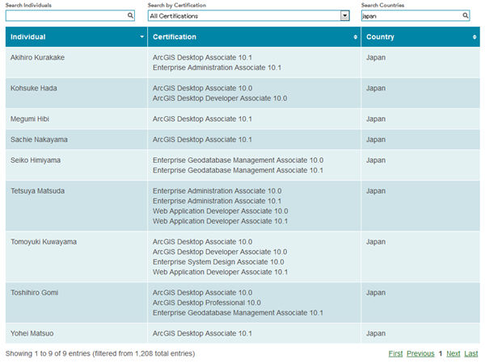
Task: Click the certifications dropdown arrow button
Action: 344,16
